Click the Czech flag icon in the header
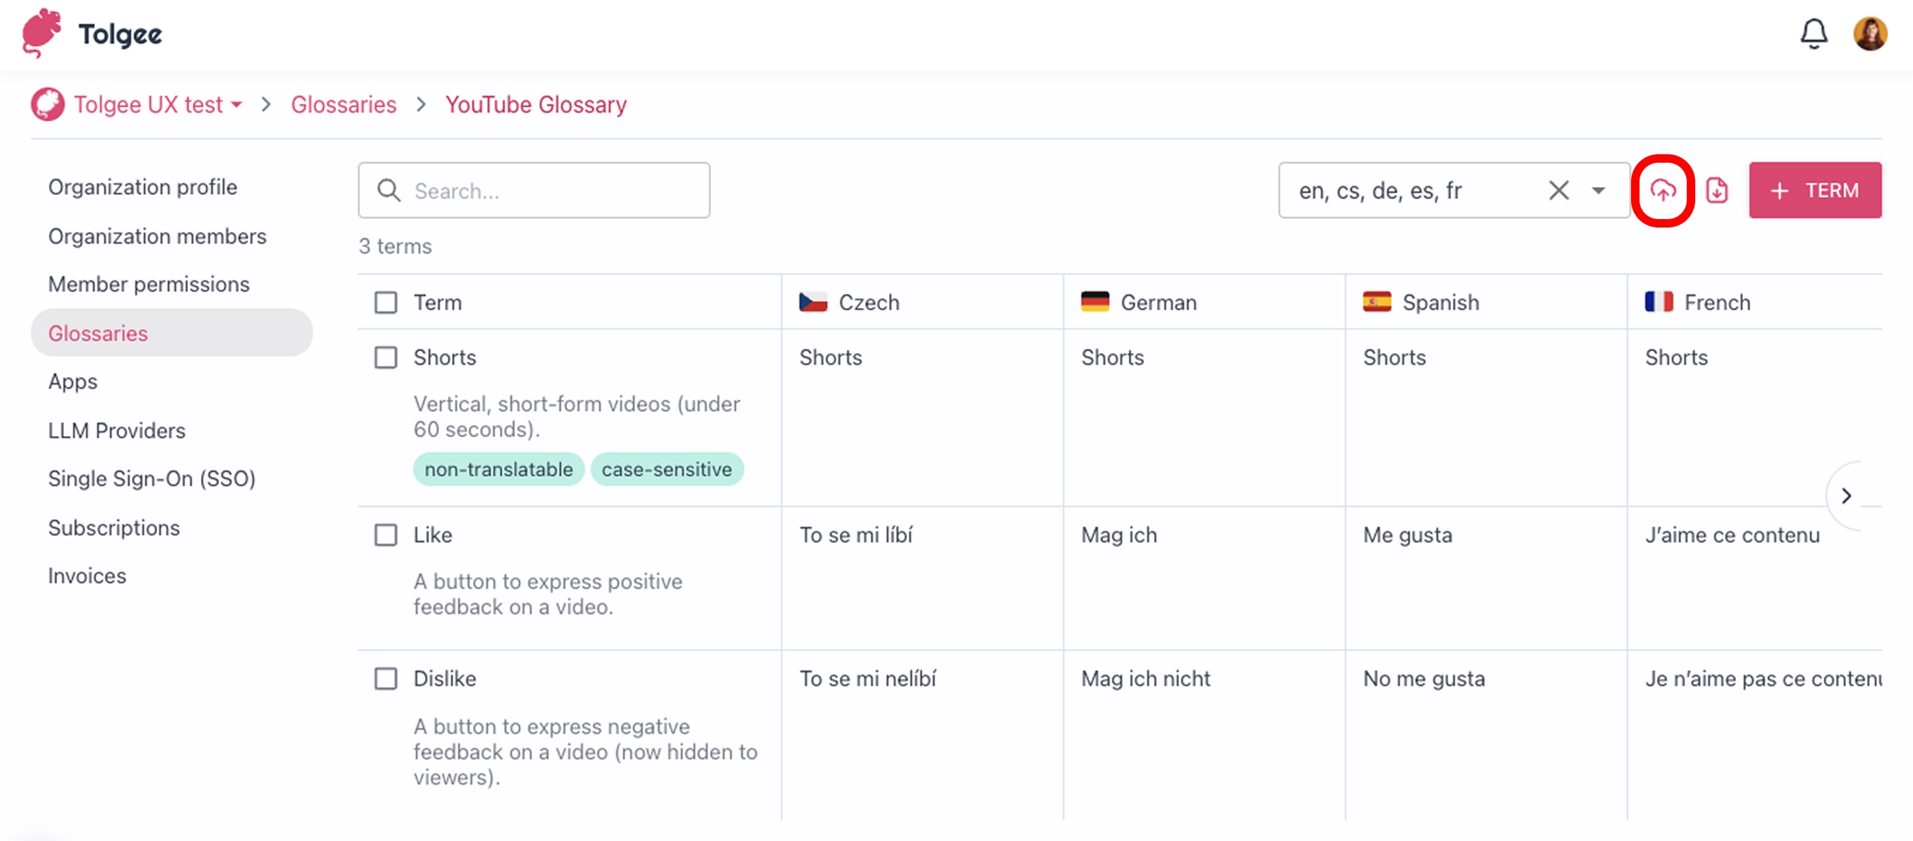 813,302
